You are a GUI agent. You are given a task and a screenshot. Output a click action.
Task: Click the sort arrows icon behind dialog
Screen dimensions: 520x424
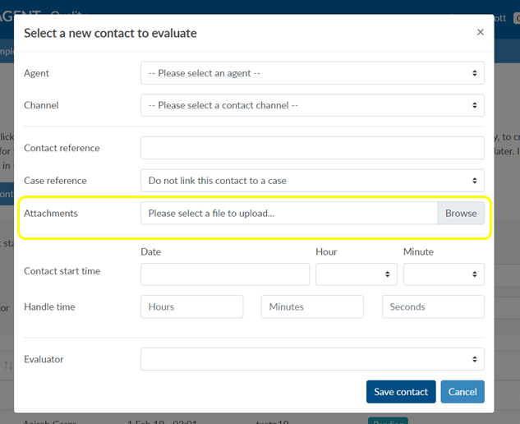point(8,366)
